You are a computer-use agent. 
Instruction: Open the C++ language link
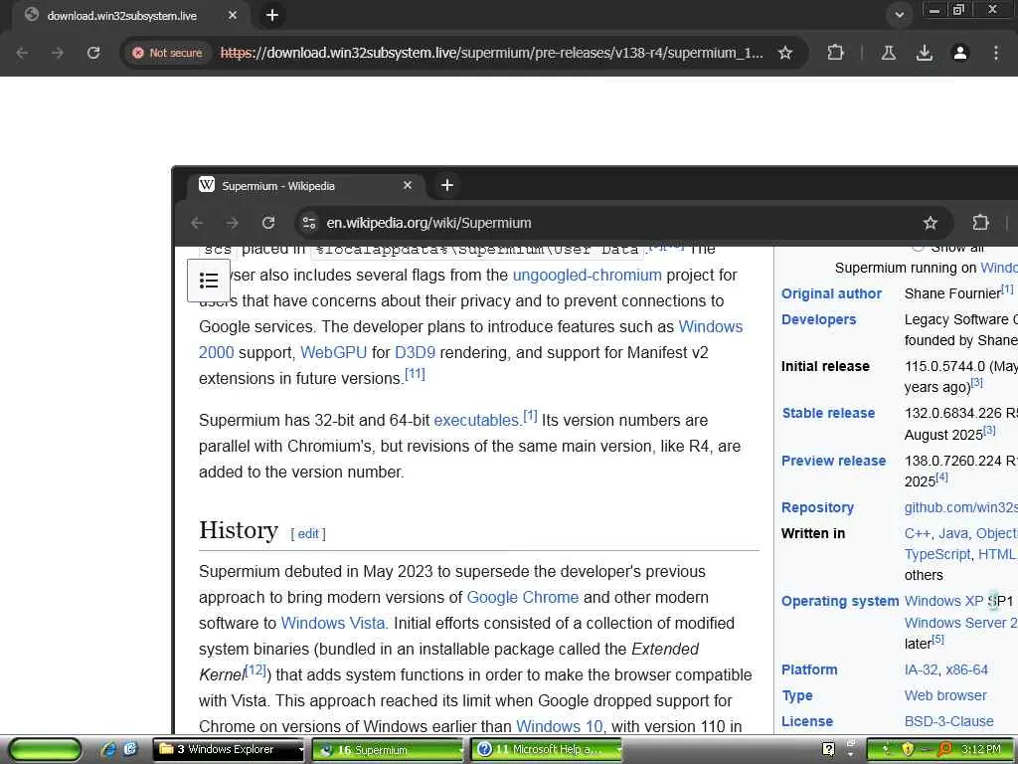[917, 533]
